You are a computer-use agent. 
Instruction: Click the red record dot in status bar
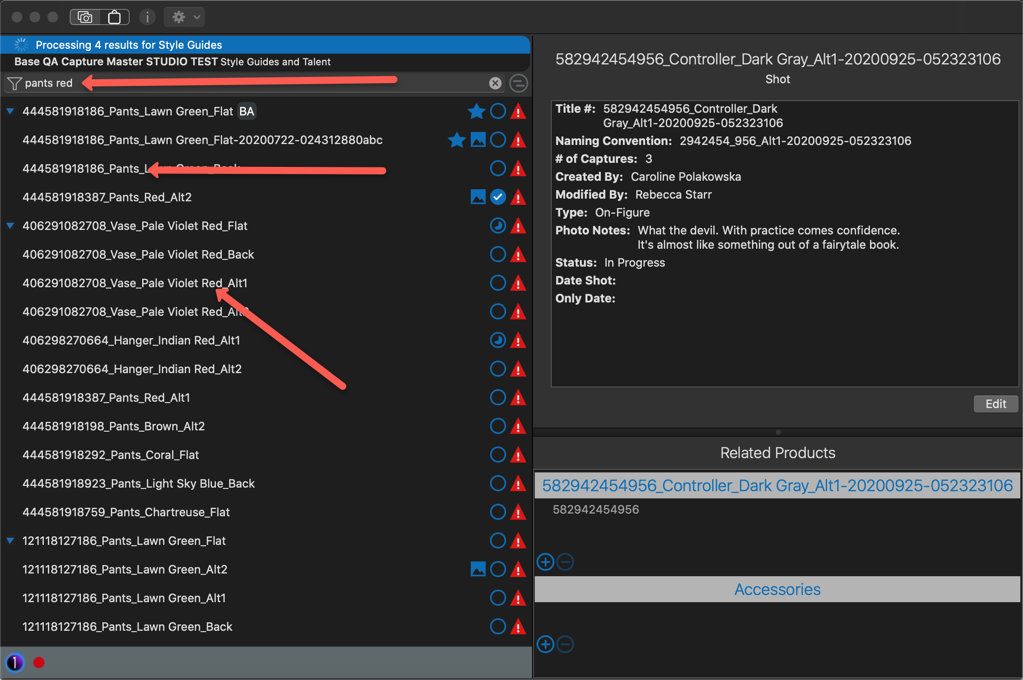click(x=39, y=663)
